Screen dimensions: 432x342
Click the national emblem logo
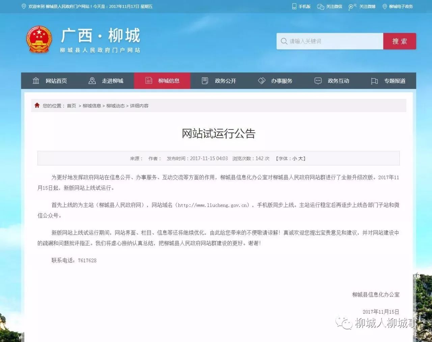click(x=39, y=40)
